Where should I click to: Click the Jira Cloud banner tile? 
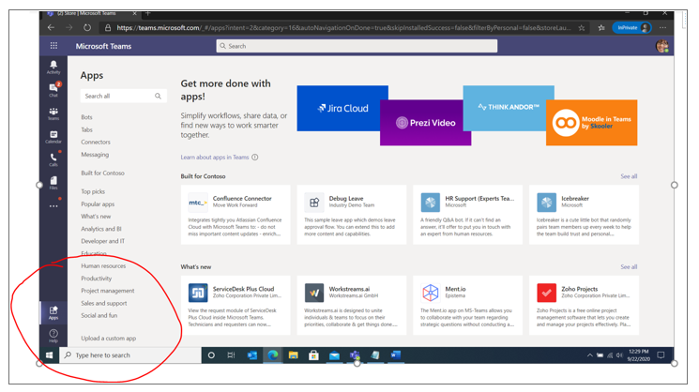point(342,108)
